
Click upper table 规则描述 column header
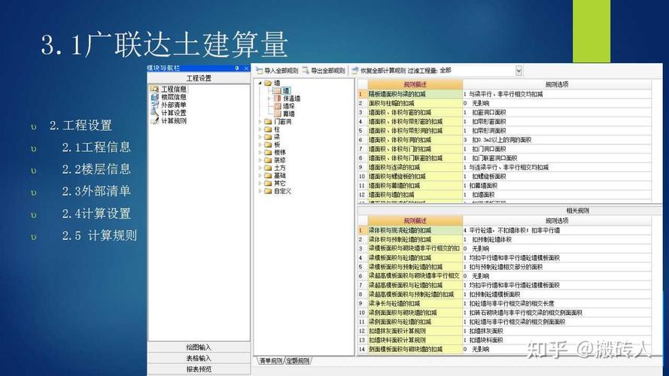pos(415,84)
